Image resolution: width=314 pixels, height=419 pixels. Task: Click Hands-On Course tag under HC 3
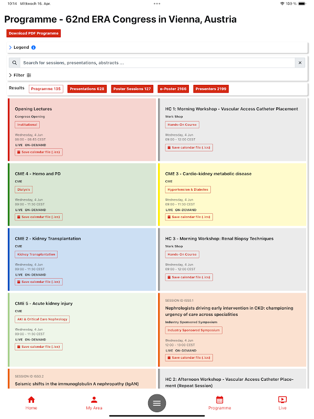pos(182,255)
